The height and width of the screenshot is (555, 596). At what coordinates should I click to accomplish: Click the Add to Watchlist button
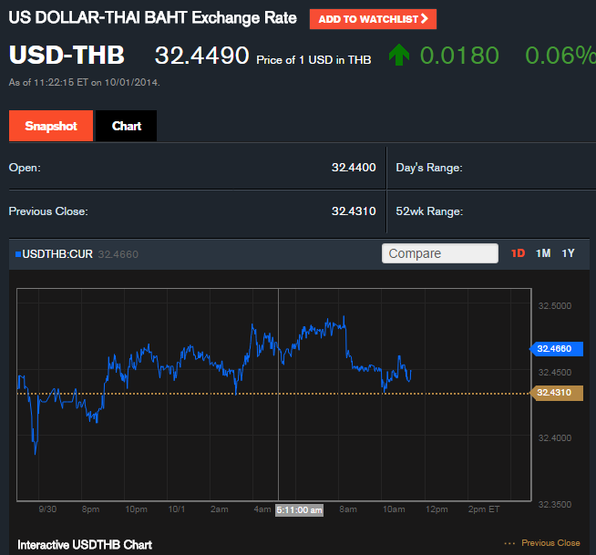(x=373, y=19)
